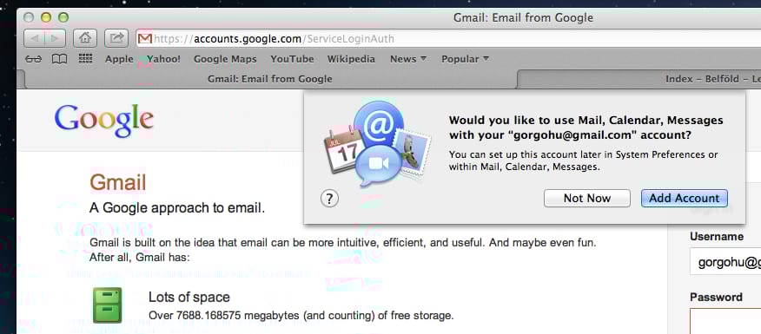Expand the News bookmarks dropdown
The image size is (761, 334).
pos(408,59)
